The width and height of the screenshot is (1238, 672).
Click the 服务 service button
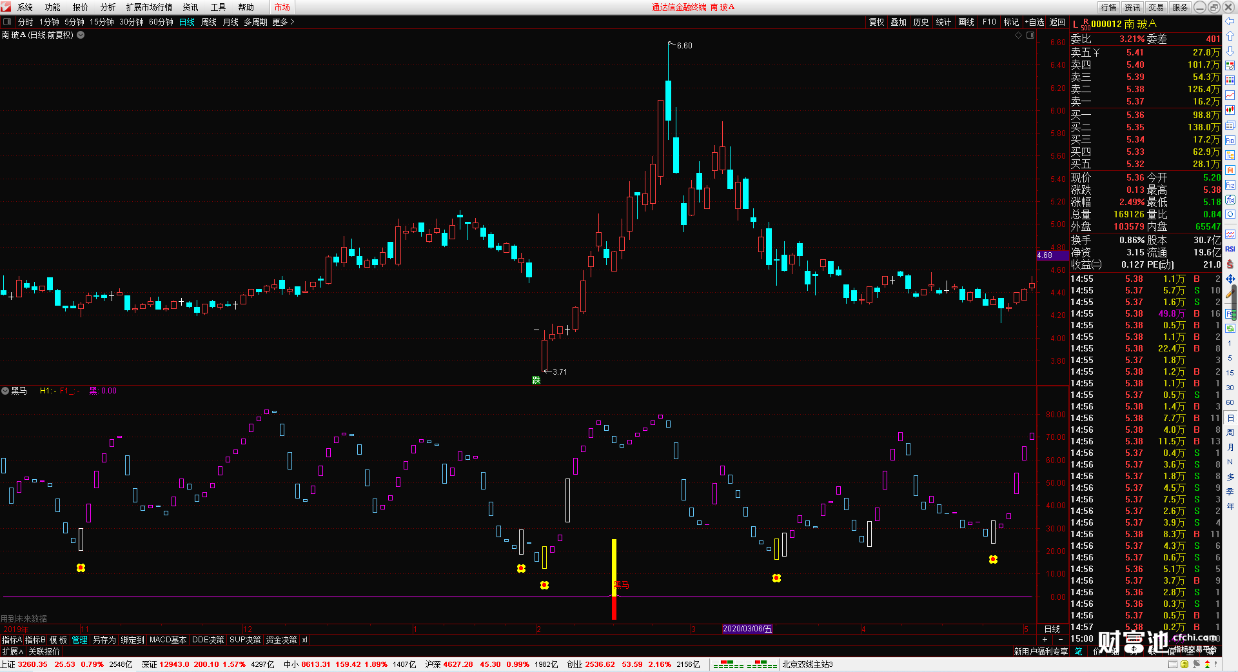click(x=1180, y=7)
